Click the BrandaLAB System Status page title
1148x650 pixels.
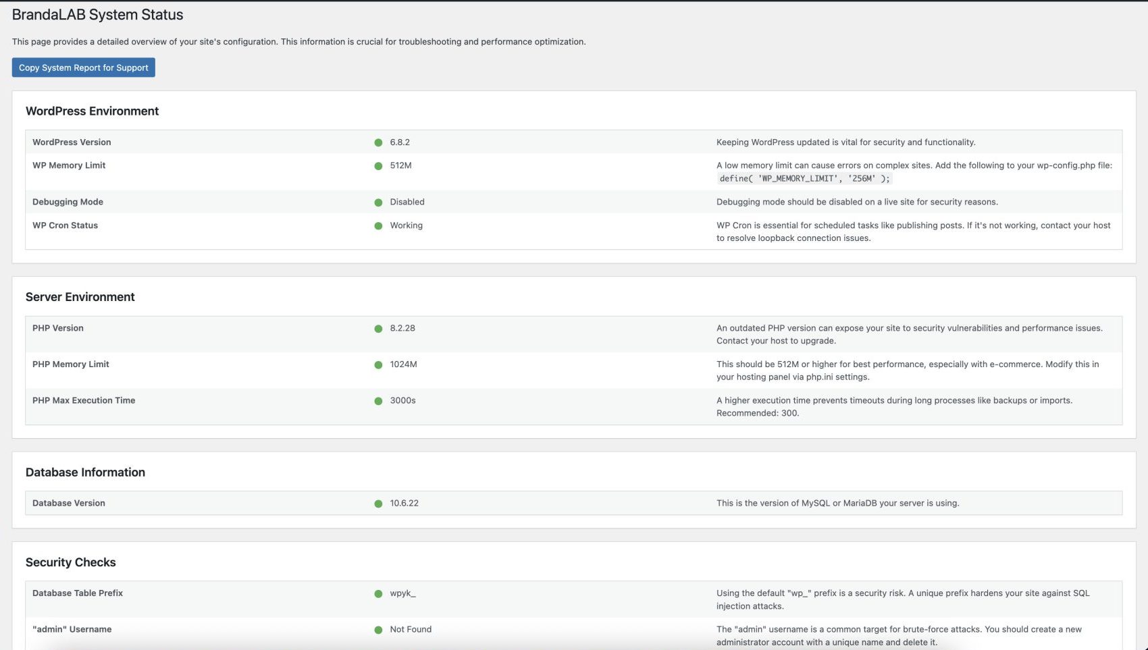click(x=97, y=14)
